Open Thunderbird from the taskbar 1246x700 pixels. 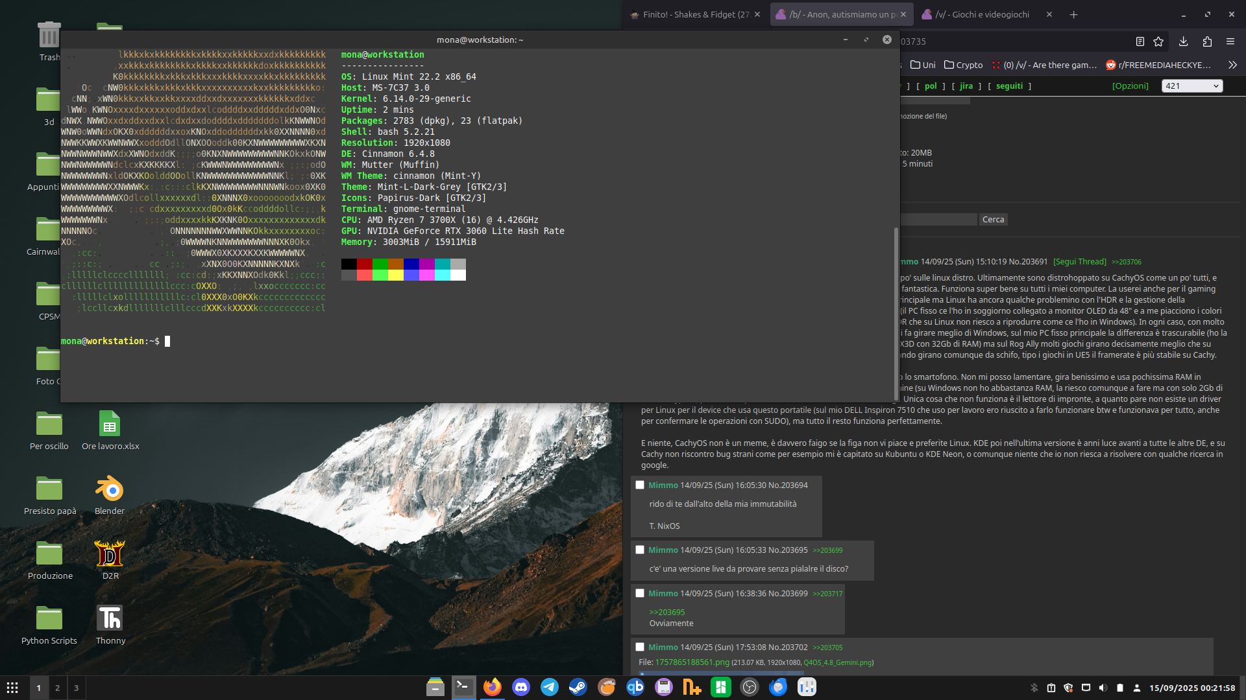click(x=778, y=687)
